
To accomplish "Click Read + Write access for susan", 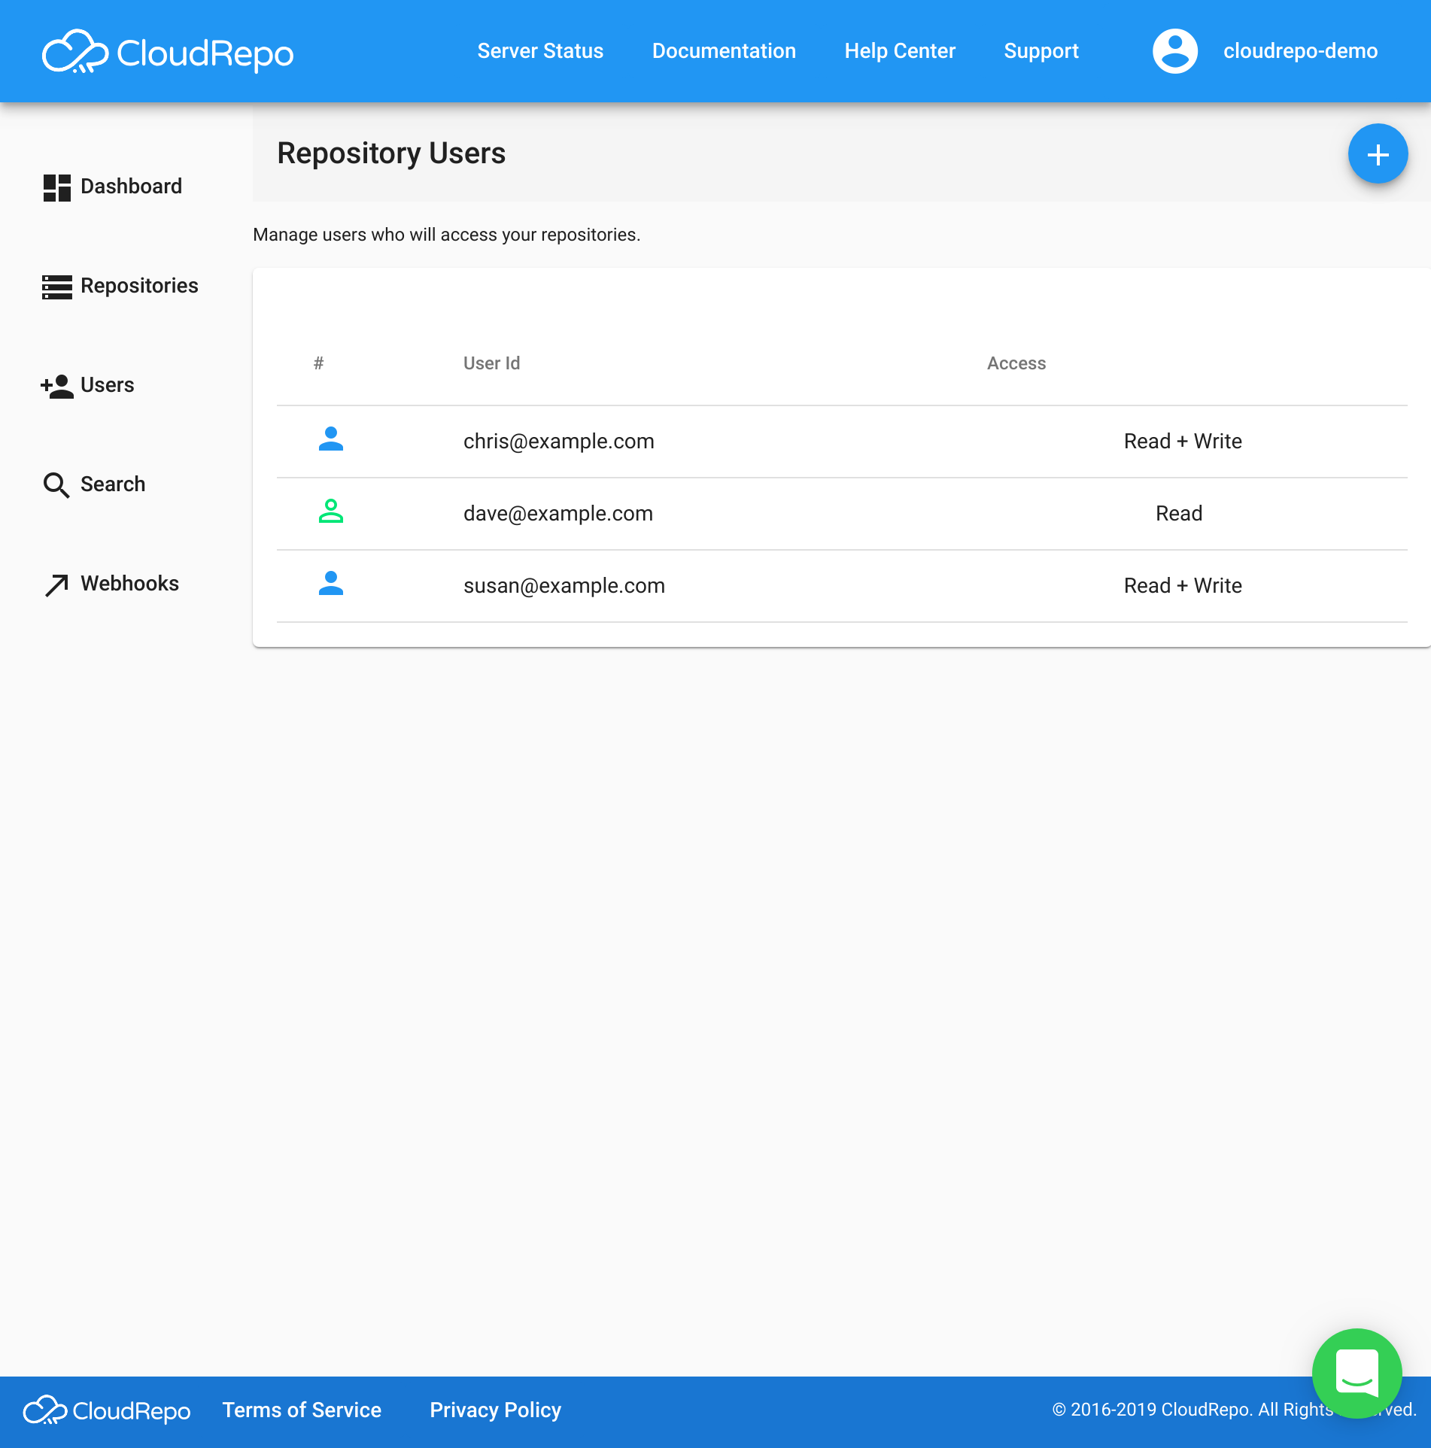I will pos(1183,586).
